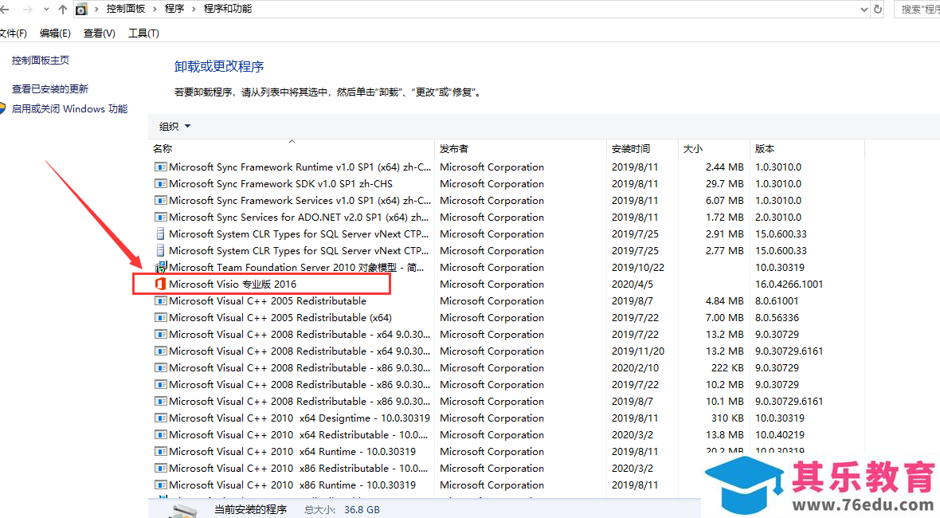Select Microsoft Team Foundation Server 2010 对象模型 entry
Image resolution: width=940 pixels, height=518 pixels.
[x=296, y=268]
